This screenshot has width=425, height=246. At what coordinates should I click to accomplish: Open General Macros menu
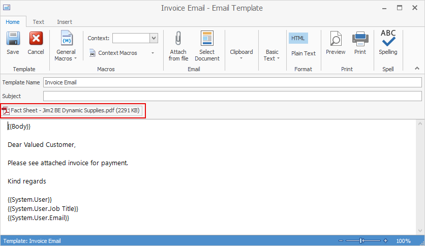[x=66, y=46]
